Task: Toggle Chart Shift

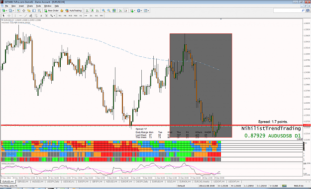Action: pos(126,10)
